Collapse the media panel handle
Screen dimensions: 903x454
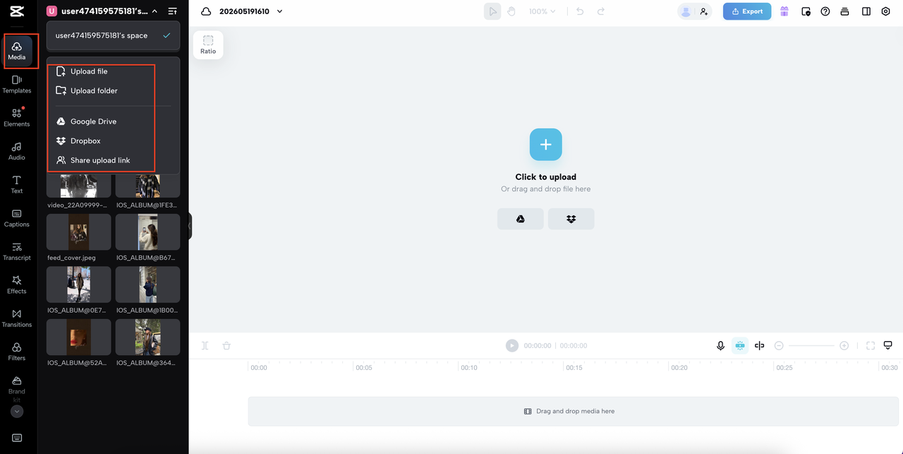click(190, 226)
